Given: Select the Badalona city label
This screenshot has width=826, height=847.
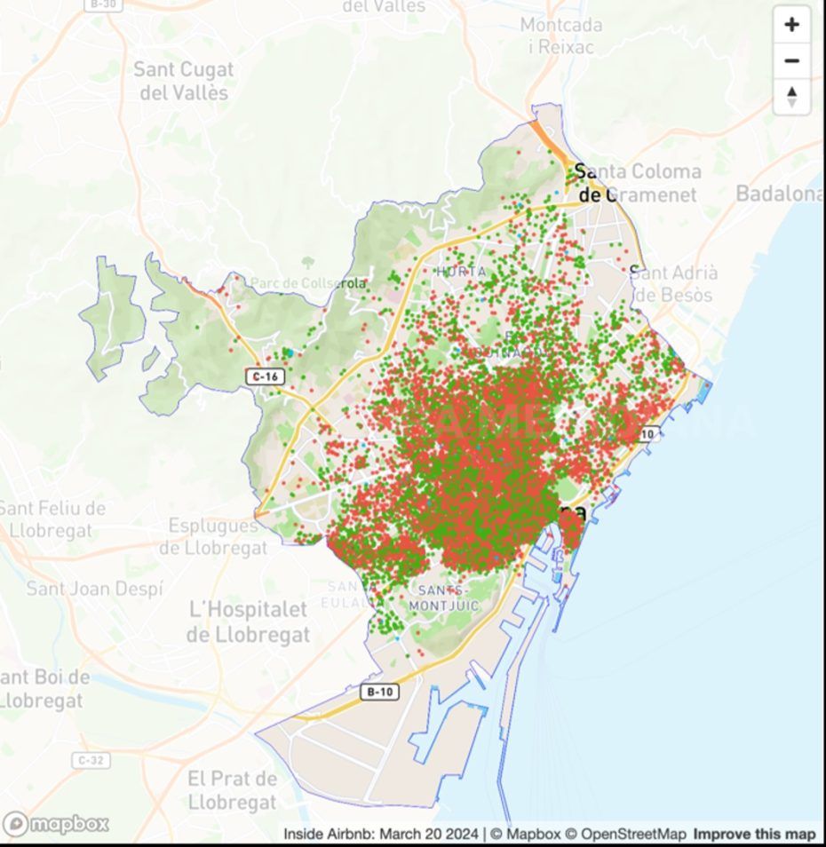Looking at the screenshot, I should (778, 194).
